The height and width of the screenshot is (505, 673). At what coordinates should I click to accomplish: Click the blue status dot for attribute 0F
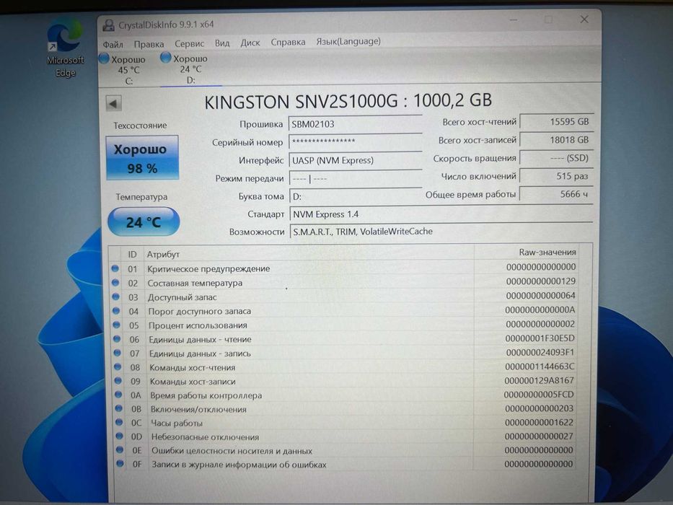tap(120, 464)
